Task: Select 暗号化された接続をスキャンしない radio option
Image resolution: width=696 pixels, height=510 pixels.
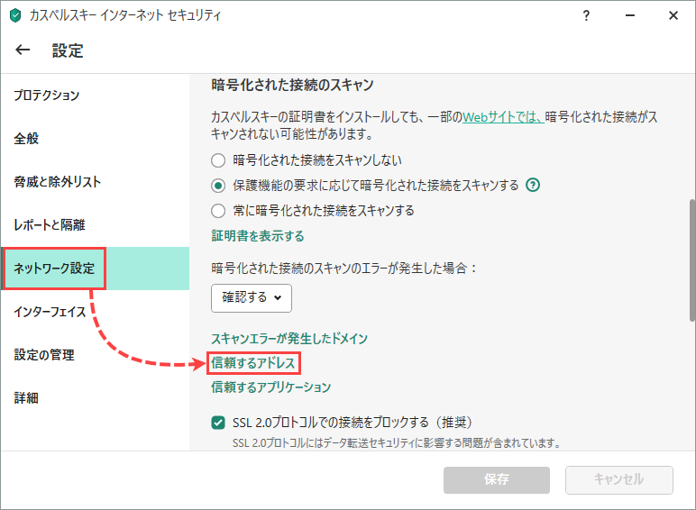Action: tap(218, 160)
